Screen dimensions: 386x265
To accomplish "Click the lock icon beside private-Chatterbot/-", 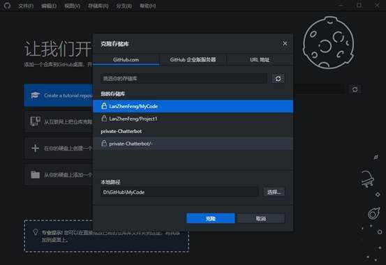I will pos(104,143).
